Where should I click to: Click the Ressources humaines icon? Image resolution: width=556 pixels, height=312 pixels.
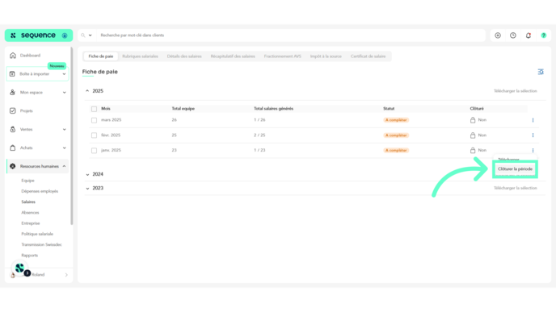pos(13,166)
